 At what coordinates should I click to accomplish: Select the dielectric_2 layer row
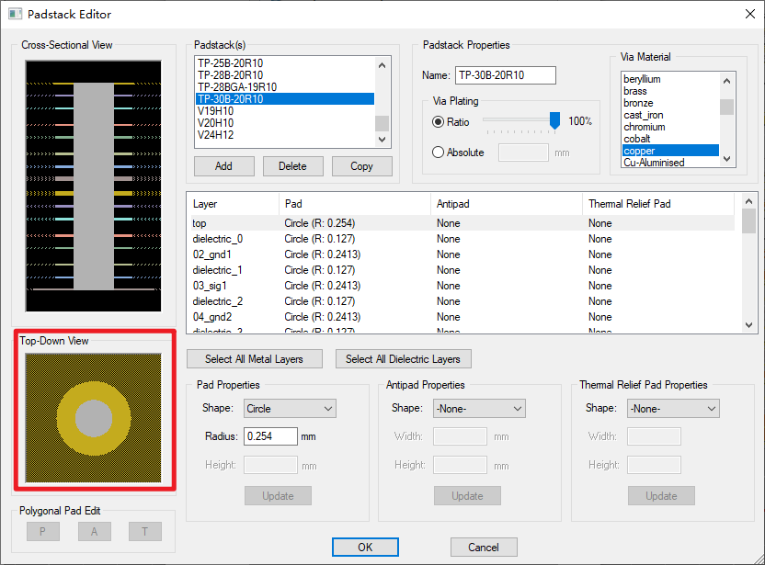[x=462, y=301]
